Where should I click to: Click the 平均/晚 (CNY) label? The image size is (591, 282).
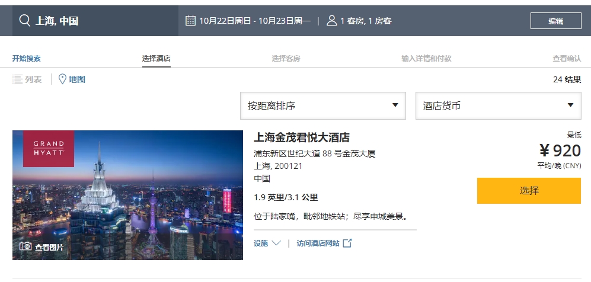[560, 165]
